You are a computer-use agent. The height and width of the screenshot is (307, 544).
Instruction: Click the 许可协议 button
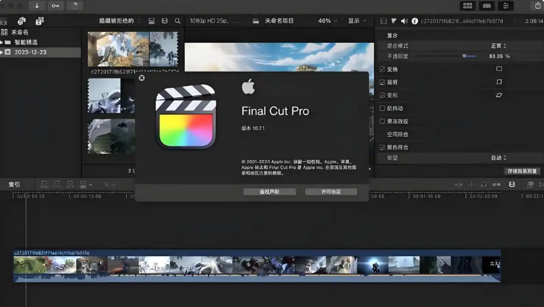coord(331,191)
